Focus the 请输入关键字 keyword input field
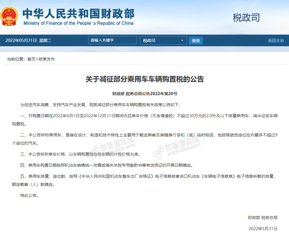Viewport: 289px width, 233px height. (x=112, y=40)
